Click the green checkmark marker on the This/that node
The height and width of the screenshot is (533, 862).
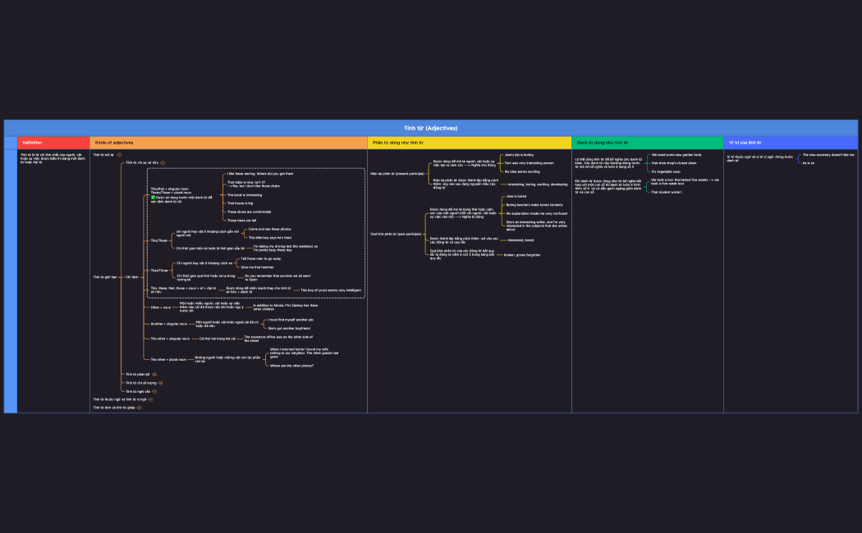pos(153,198)
